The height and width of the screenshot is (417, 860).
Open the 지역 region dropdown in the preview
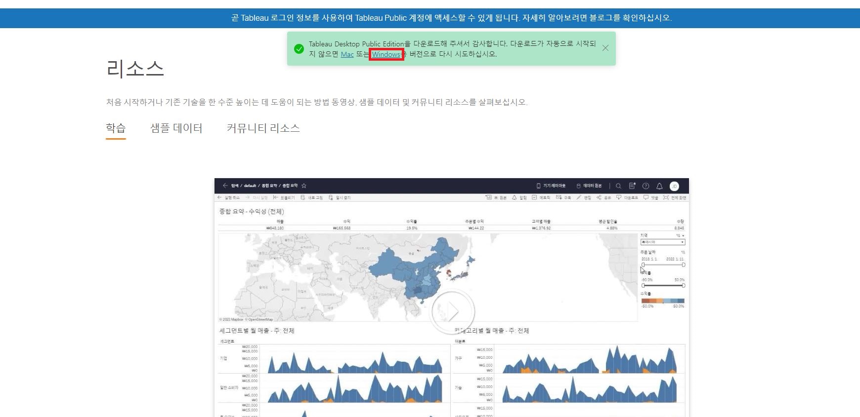coord(663,242)
